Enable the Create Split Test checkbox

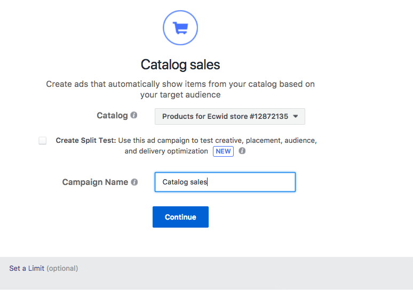[43, 141]
